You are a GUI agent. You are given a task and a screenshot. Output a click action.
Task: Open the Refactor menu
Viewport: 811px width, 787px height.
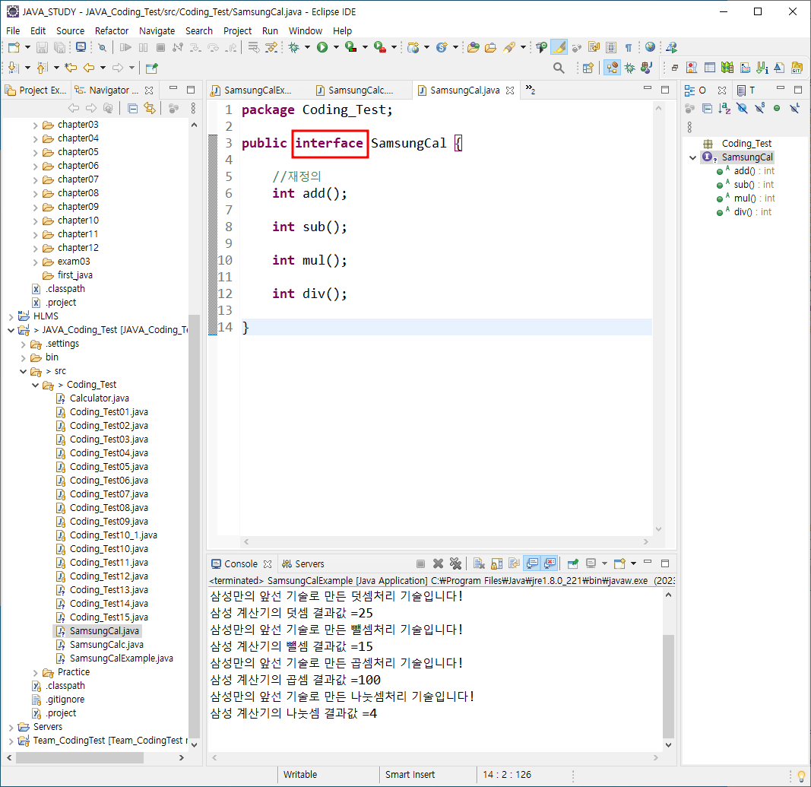[111, 31]
